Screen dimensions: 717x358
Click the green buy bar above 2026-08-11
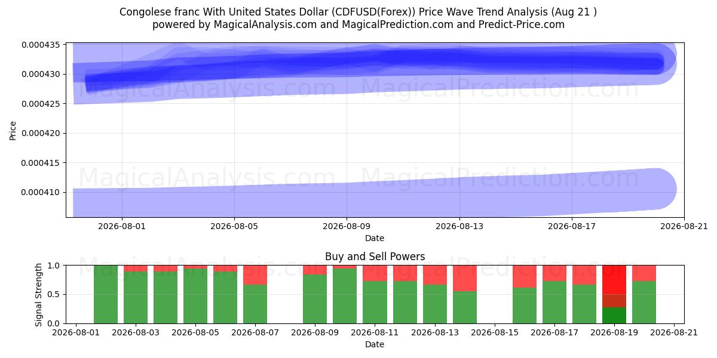click(375, 303)
